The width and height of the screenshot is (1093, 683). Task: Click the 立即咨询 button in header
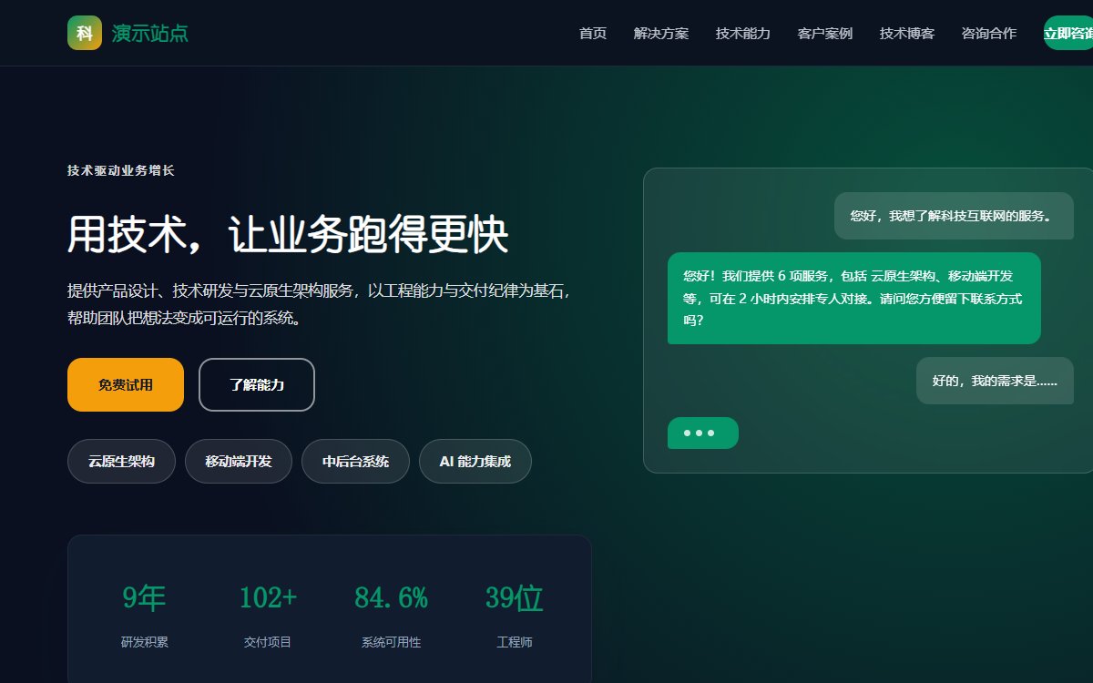coord(1068,34)
